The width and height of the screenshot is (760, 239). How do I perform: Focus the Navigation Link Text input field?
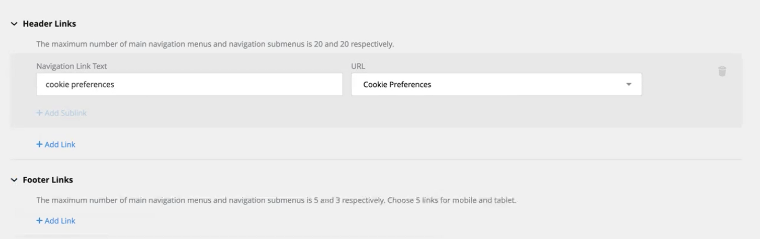click(x=189, y=84)
